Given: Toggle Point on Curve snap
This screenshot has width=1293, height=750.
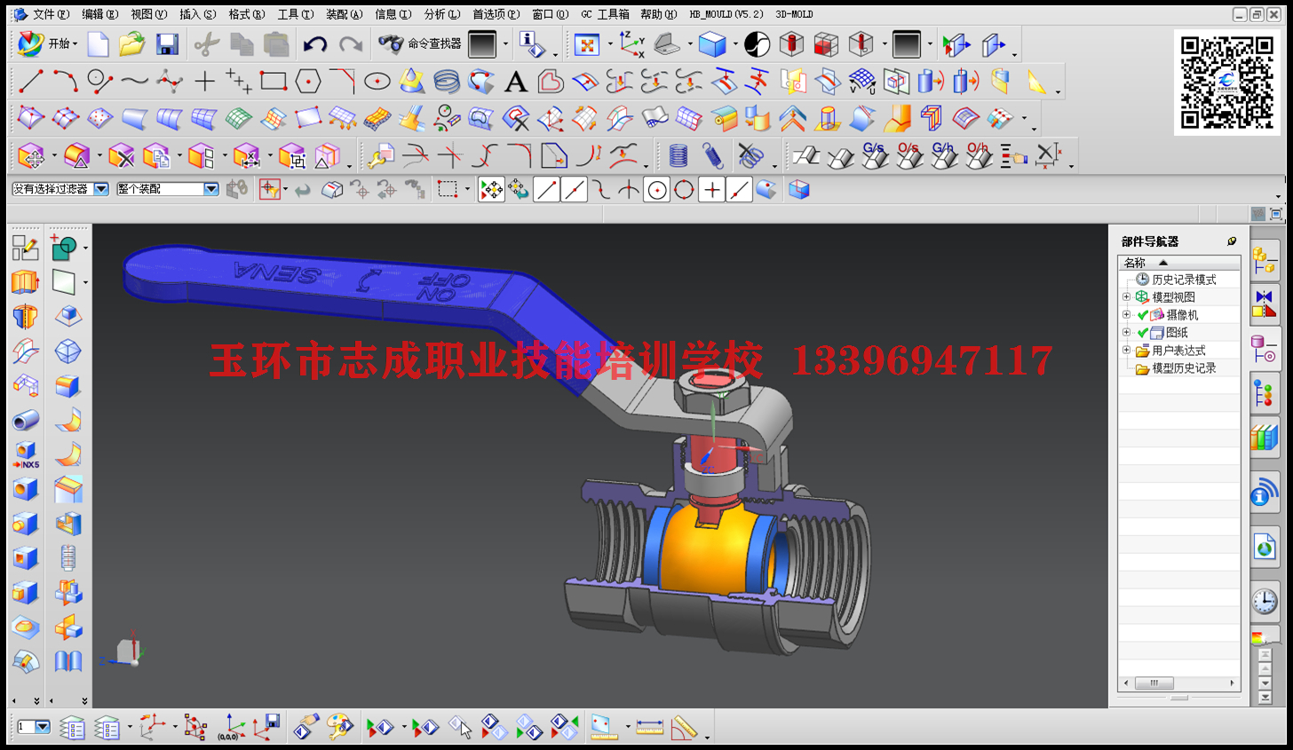Looking at the screenshot, I should (740, 189).
